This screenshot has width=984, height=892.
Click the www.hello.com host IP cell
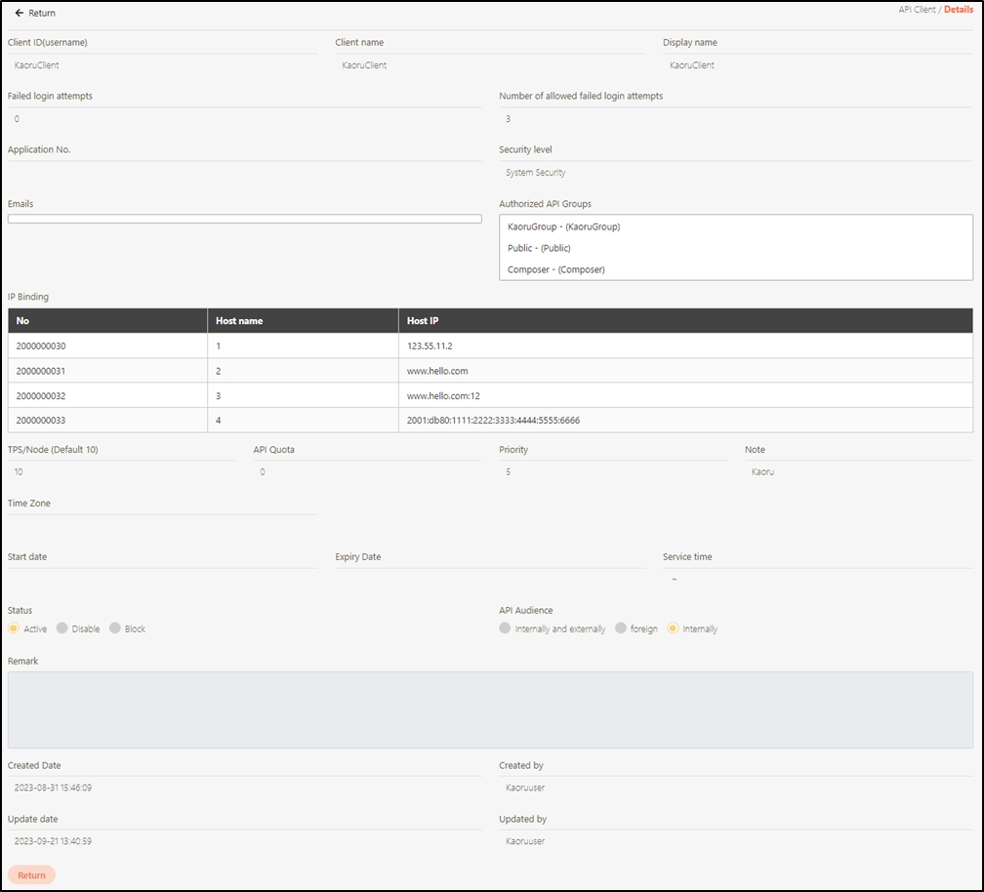point(440,371)
